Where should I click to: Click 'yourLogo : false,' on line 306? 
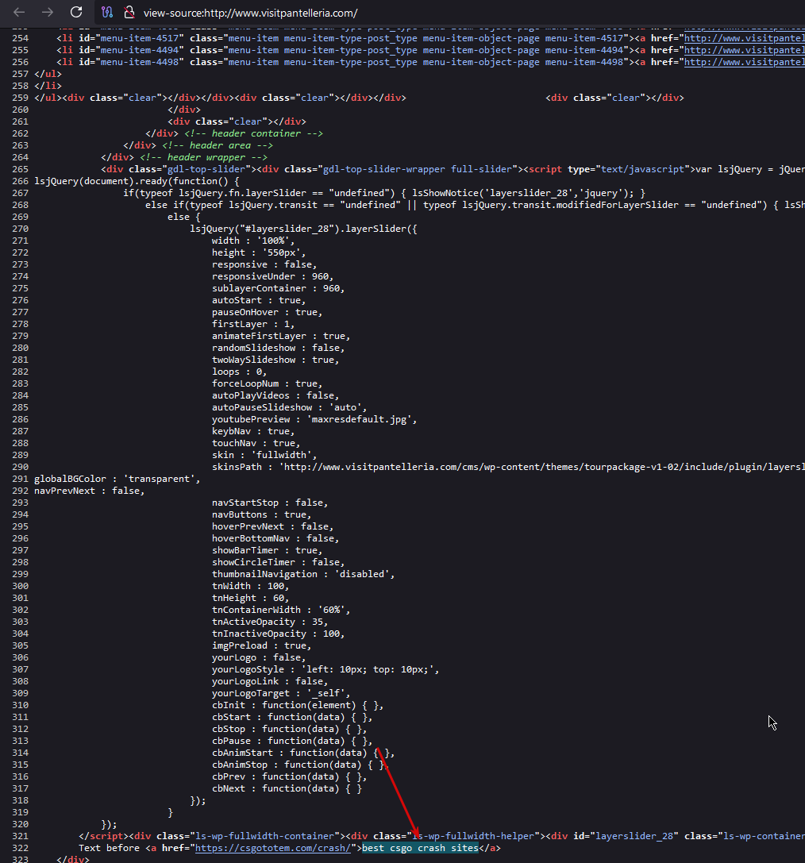coord(259,658)
